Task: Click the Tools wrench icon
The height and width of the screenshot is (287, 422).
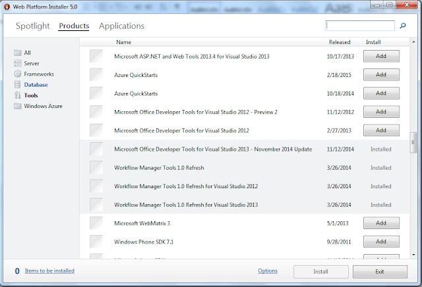Action: 18,95
